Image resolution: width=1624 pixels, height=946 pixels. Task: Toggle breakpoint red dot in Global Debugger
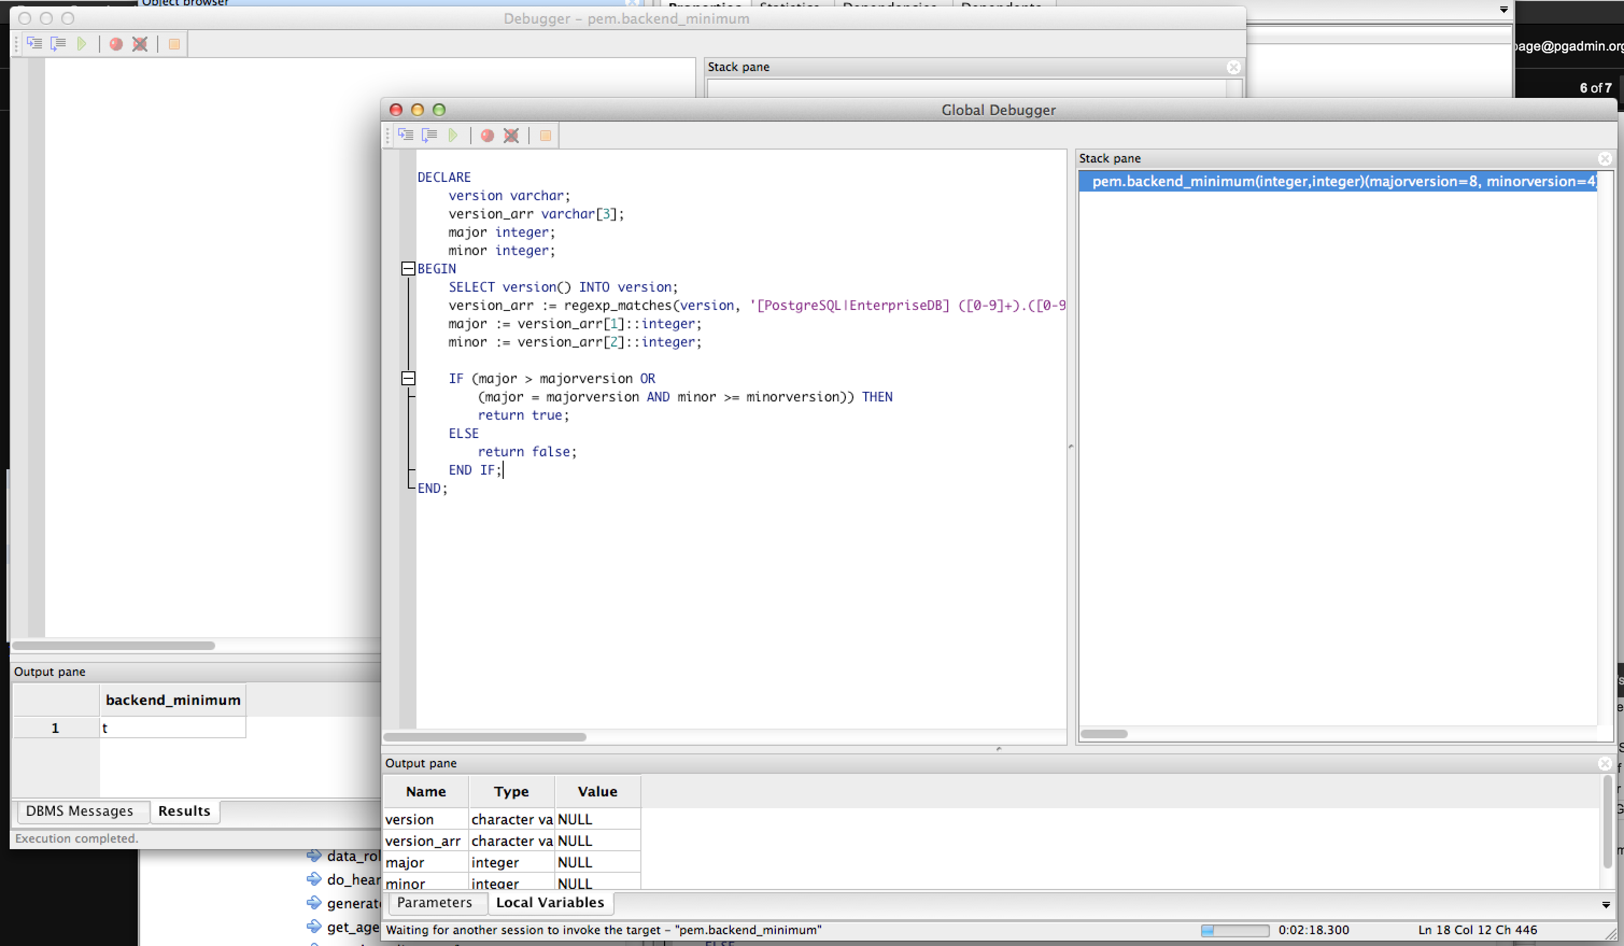tap(487, 135)
